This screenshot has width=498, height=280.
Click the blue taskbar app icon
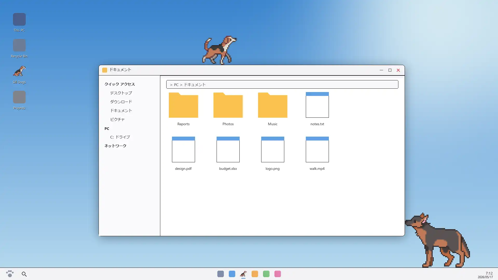coord(232,274)
